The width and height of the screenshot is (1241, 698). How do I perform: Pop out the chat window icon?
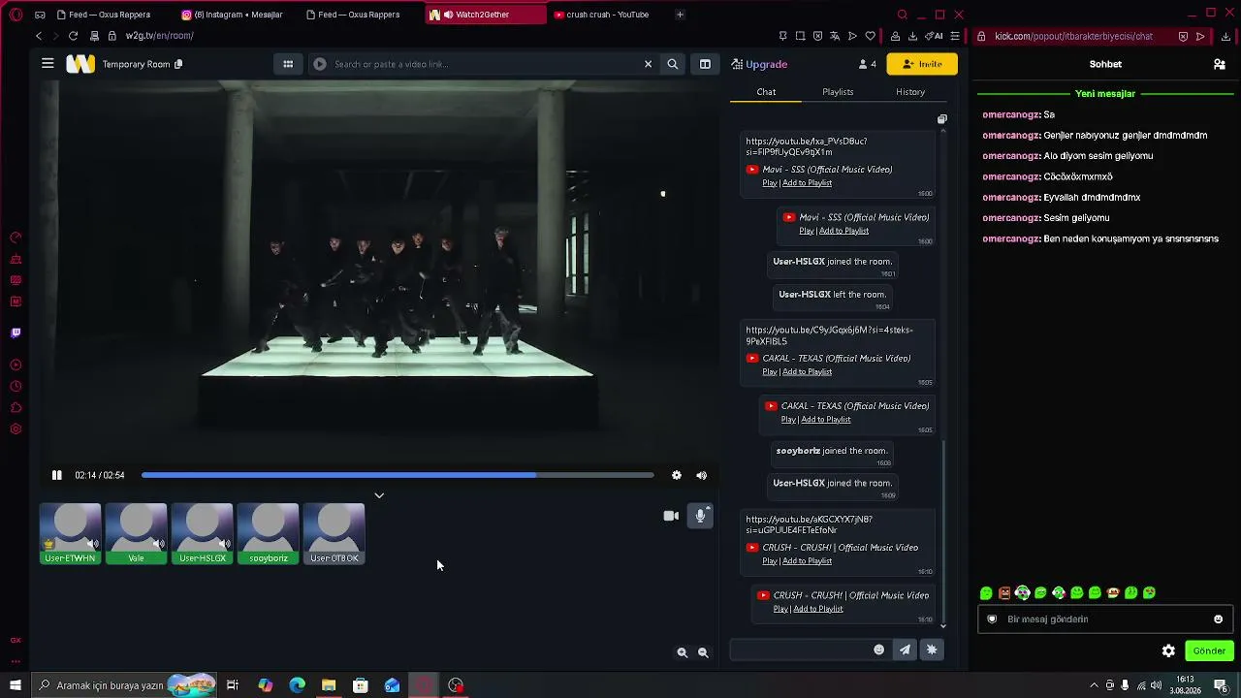click(x=941, y=119)
